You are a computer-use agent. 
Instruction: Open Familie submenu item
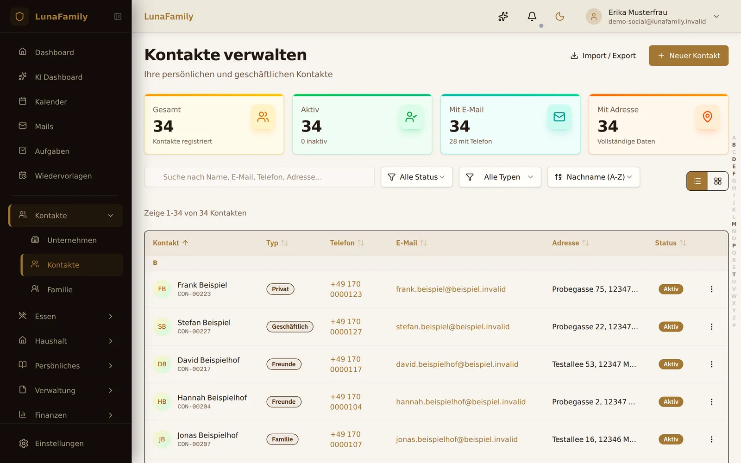(x=72, y=290)
